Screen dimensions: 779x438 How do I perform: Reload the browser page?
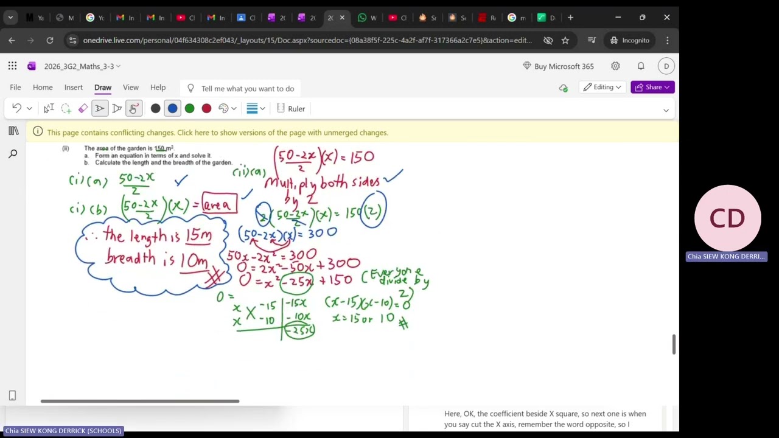50,40
